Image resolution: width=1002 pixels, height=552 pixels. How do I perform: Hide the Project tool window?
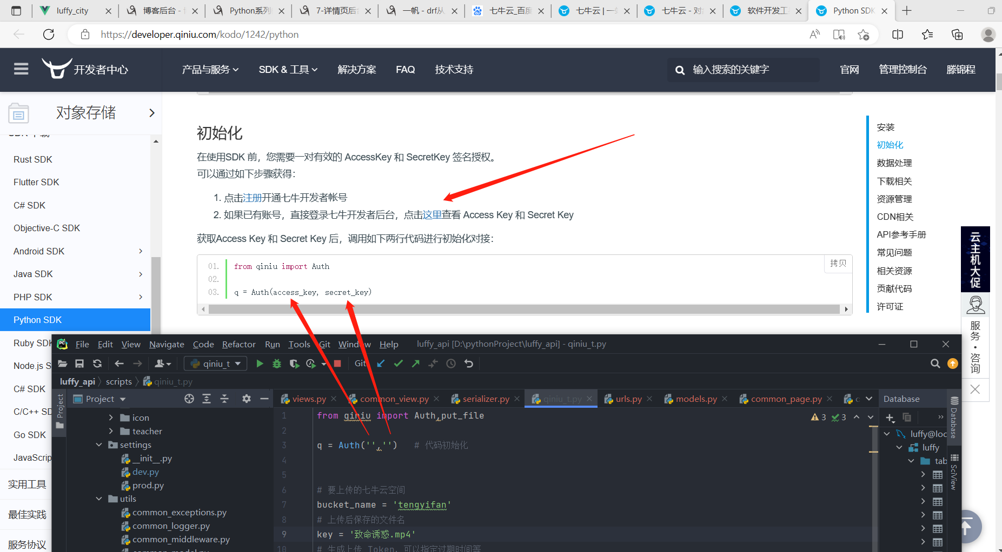point(264,399)
